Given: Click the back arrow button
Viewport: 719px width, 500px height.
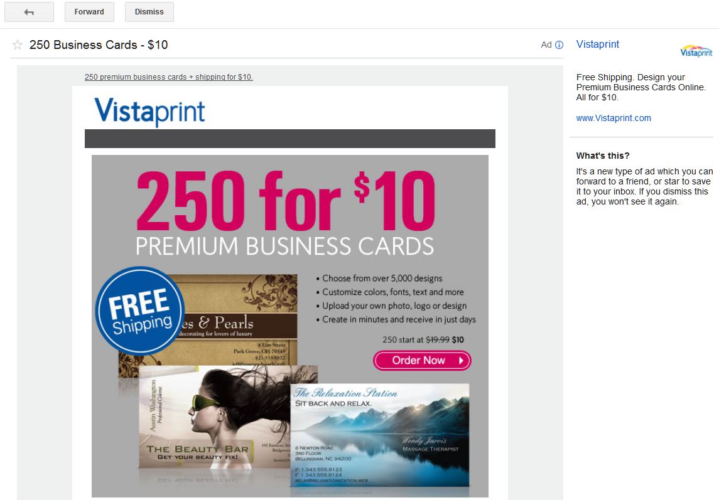Looking at the screenshot, I should 29,12.
